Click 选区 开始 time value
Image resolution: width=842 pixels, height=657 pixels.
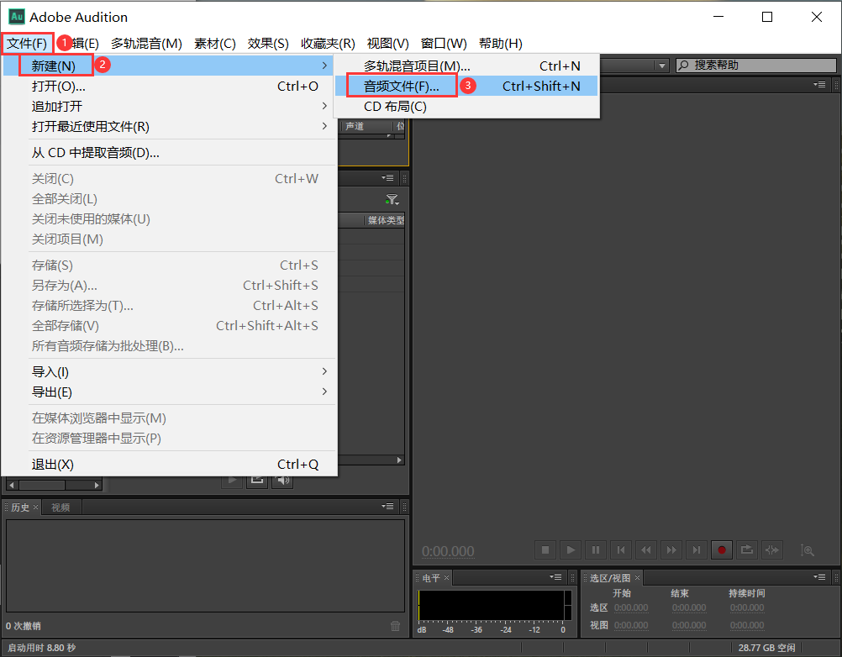[x=631, y=608]
